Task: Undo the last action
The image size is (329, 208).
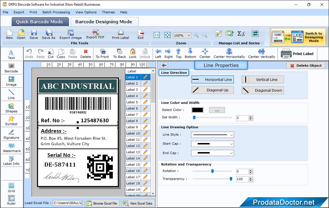Action: pyautogui.click(x=29, y=54)
